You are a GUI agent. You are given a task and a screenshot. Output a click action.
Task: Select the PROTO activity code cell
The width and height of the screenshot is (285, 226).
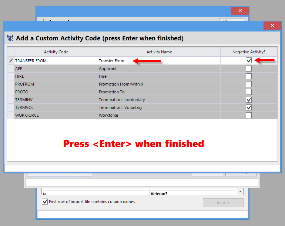point(56,92)
